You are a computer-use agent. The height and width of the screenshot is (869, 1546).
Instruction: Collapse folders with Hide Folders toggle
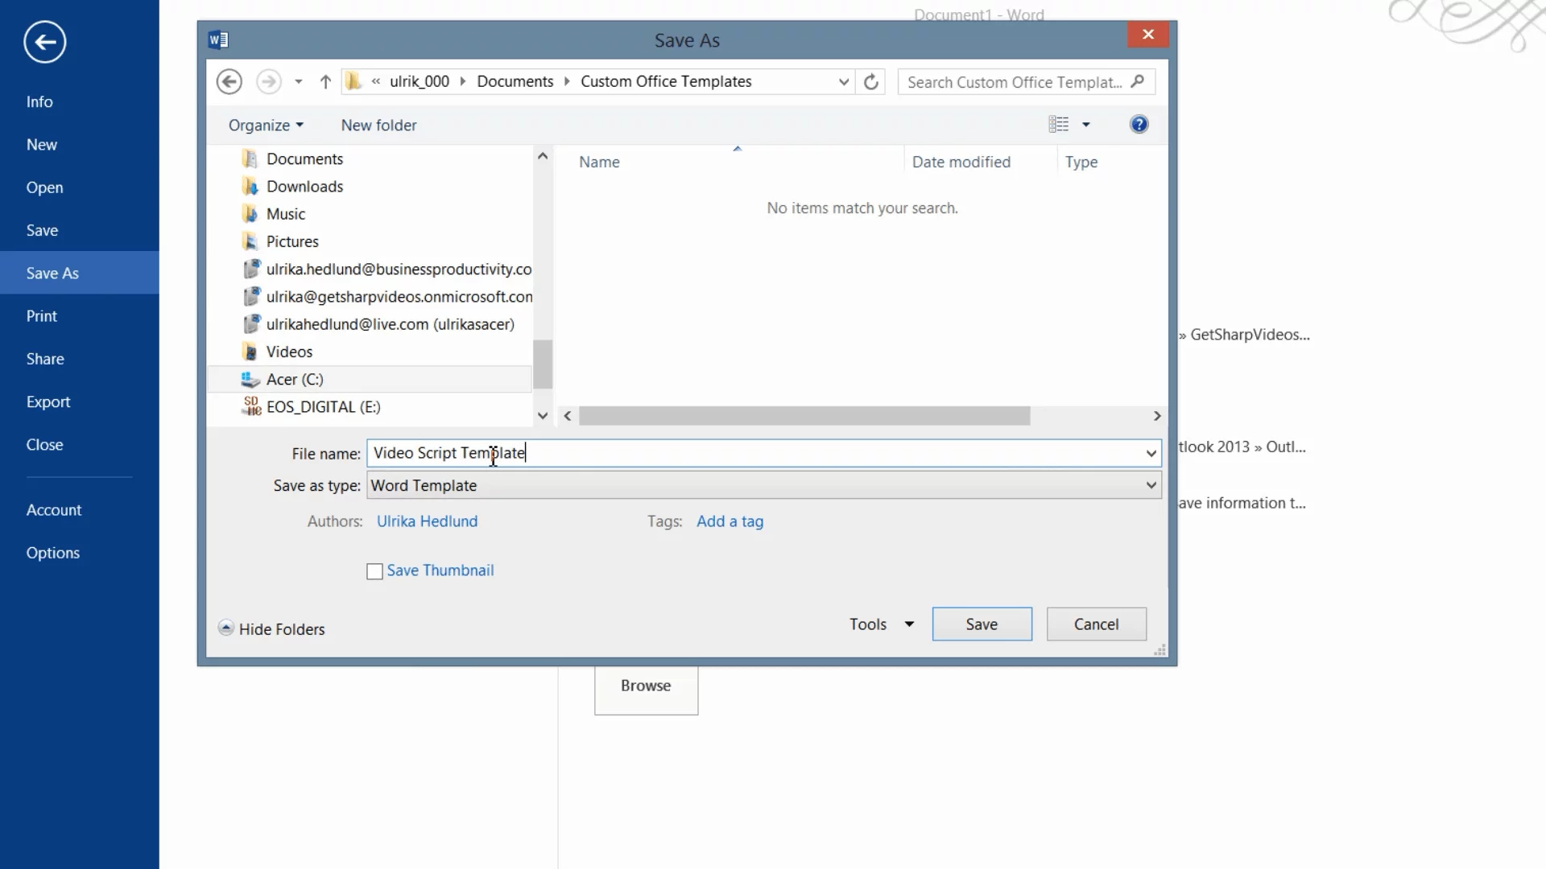click(225, 628)
